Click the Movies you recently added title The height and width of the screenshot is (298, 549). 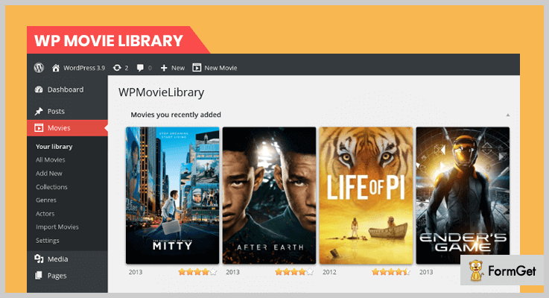(176, 115)
